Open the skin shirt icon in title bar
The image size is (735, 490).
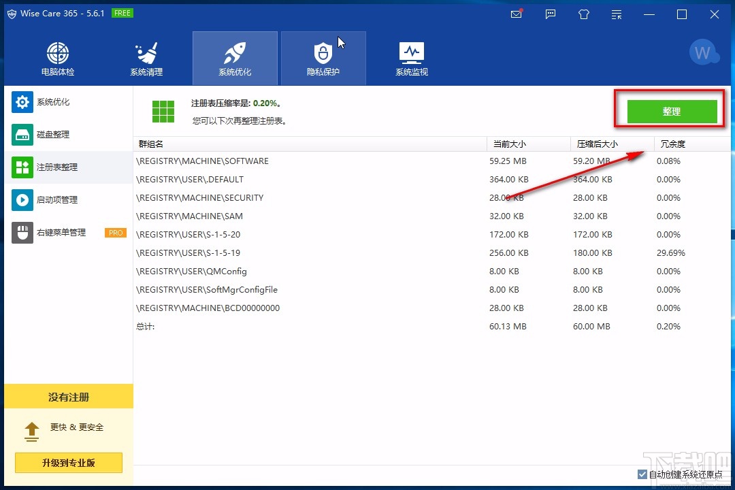click(584, 14)
